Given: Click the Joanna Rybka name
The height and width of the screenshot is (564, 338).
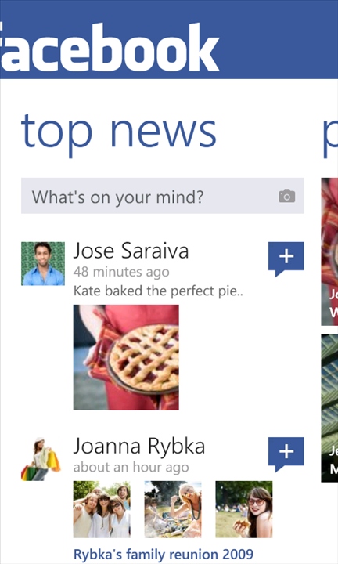Looking at the screenshot, I should point(139,446).
